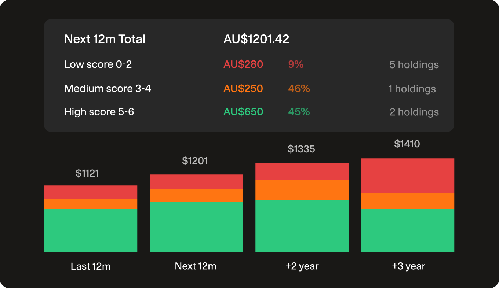
Task: Select the AU$1201.42 total value
Action: [x=256, y=39]
